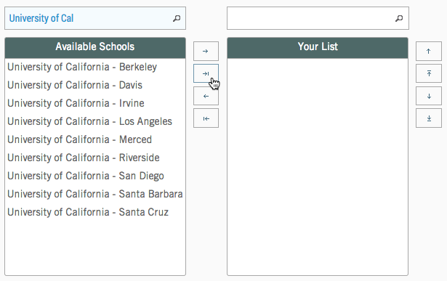The height and width of the screenshot is (281, 447).
Task: Click the Available Schools search magnifier icon
Action: [x=177, y=18]
